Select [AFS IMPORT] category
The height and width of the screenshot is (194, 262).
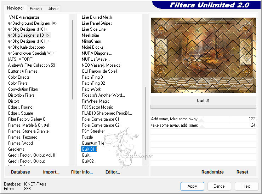(x=21, y=59)
